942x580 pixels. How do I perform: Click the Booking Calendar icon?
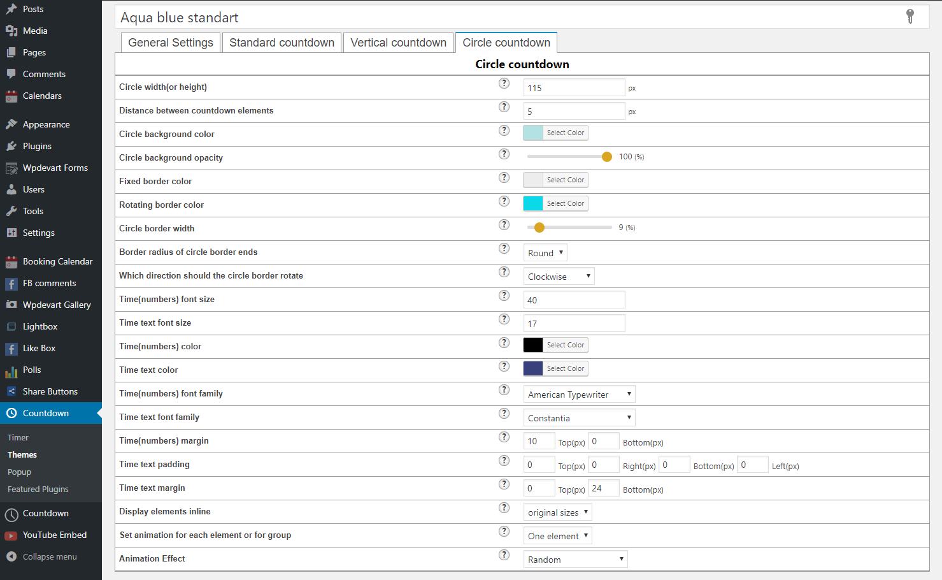[11, 261]
